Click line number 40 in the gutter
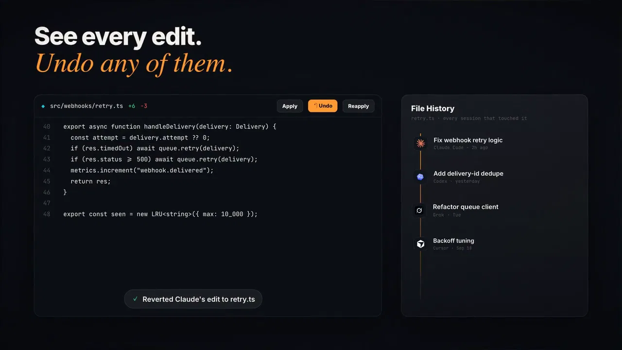Image resolution: width=622 pixels, height=350 pixels. [47, 126]
